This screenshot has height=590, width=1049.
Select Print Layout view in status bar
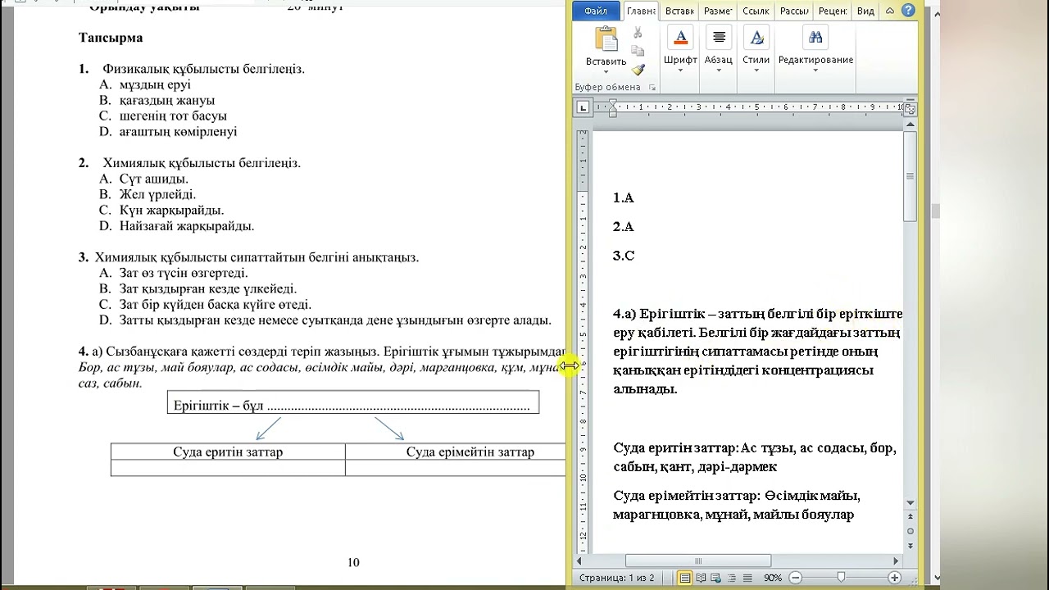685,578
